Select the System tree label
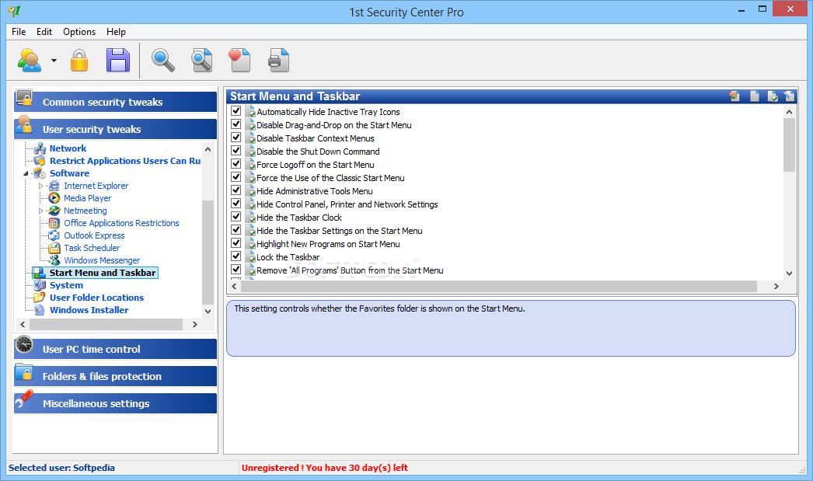The width and height of the screenshot is (813, 481). point(66,285)
